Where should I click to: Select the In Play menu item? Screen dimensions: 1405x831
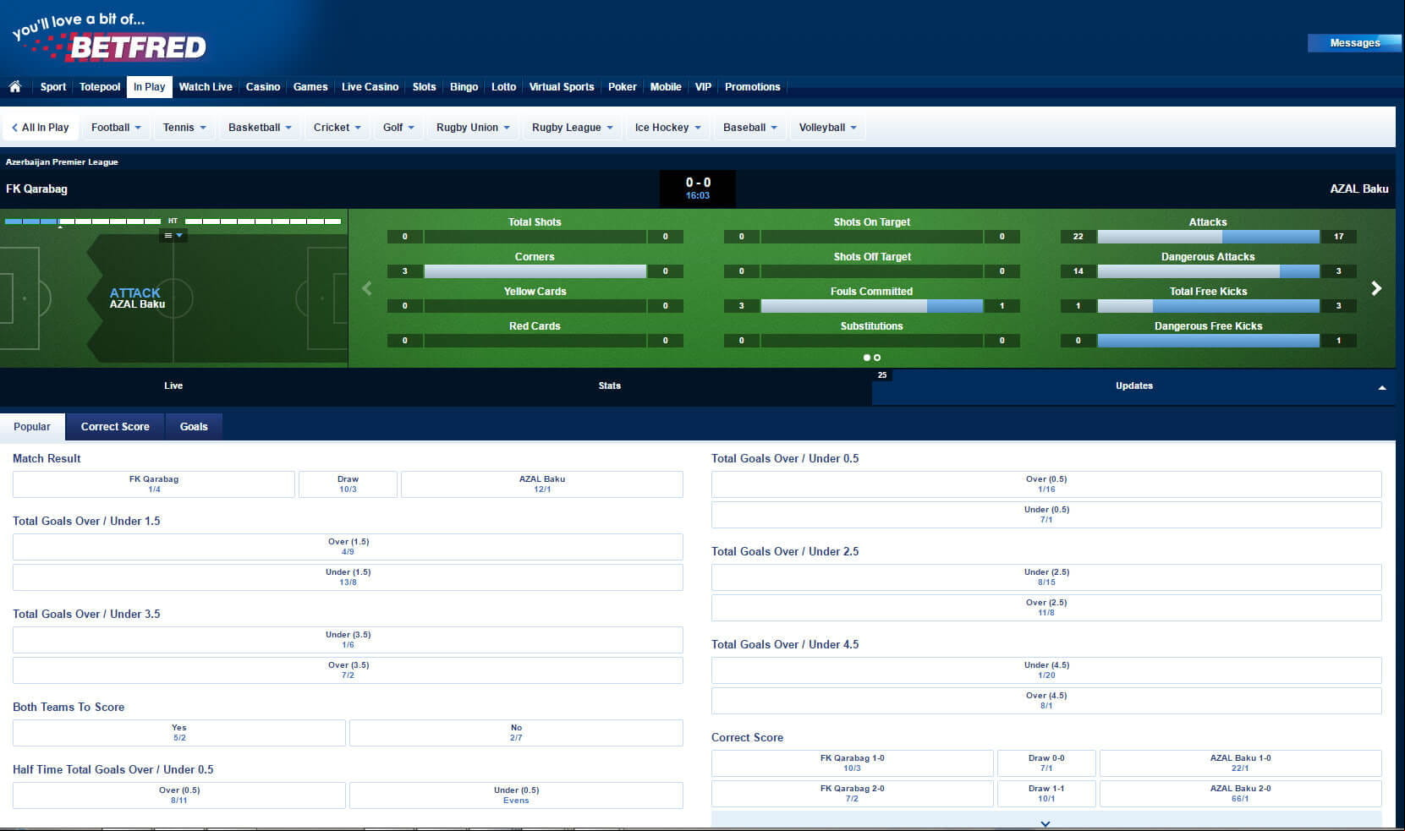coord(150,87)
